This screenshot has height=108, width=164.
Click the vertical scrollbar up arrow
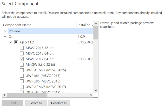(x=96, y=24)
